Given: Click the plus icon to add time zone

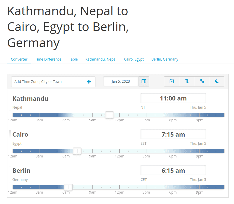Looking at the screenshot, I should (x=89, y=82).
